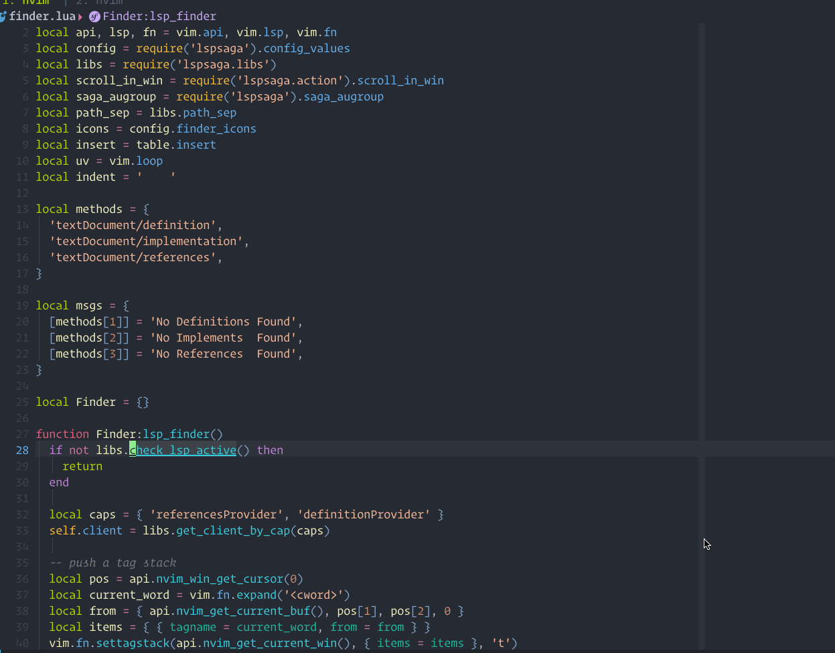Click scroll_in_win variable name on line 5
This screenshot has width=835, height=653.
click(119, 80)
